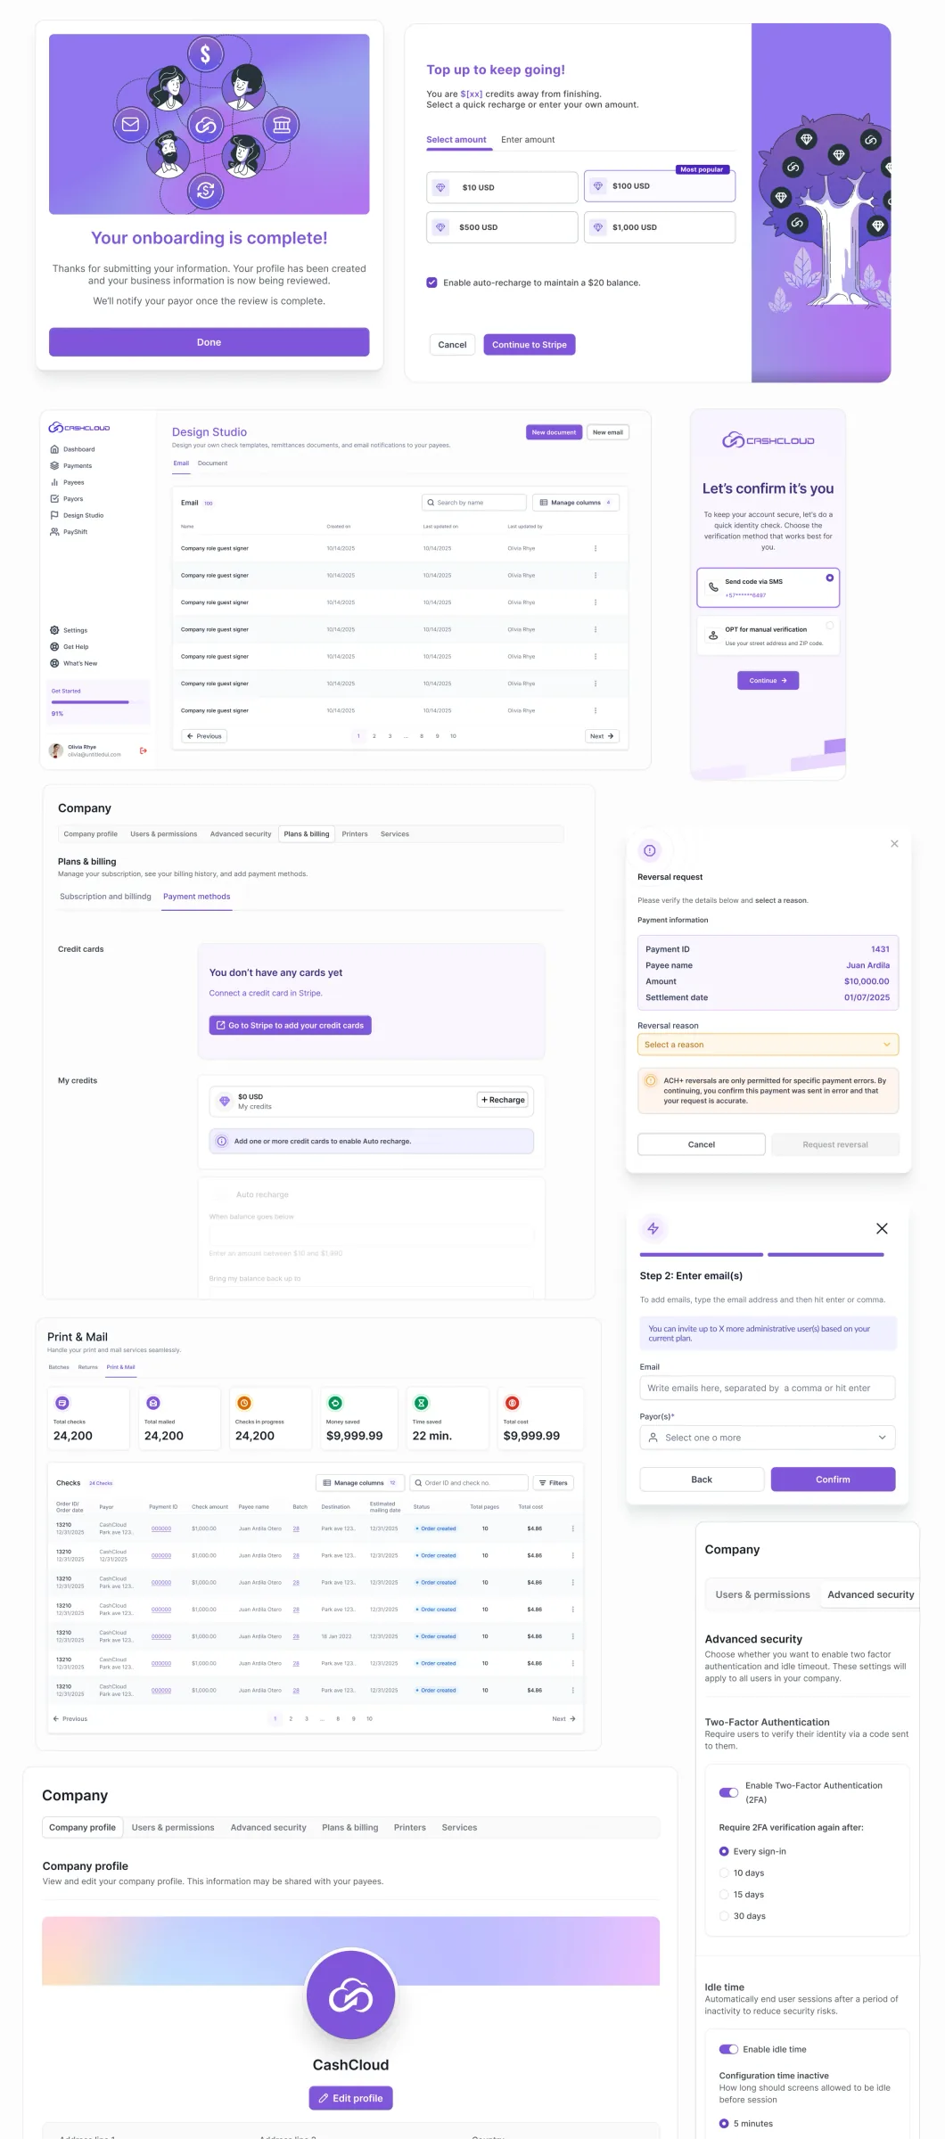Click the Total checks icon
This screenshot has width=945, height=2139.
click(62, 1403)
